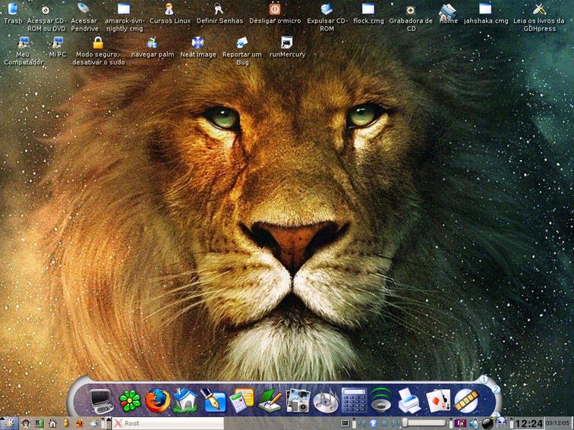Image resolution: width=574 pixels, height=430 pixels.
Task: Click previous track media control
Action: point(362,423)
